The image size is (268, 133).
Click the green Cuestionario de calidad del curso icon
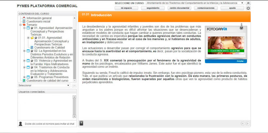[24, 81]
